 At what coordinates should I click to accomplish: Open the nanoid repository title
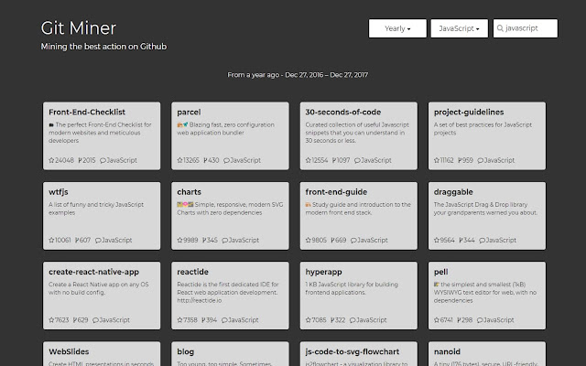pos(447,351)
